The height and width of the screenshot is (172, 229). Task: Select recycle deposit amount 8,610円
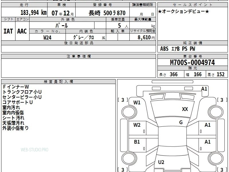[x=146, y=38]
